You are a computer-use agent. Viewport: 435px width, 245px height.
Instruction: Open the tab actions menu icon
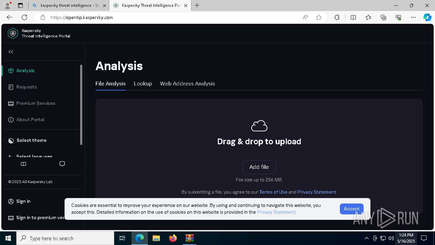[20, 5]
